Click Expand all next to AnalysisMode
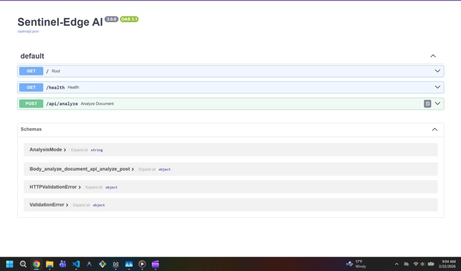 (79, 150)
